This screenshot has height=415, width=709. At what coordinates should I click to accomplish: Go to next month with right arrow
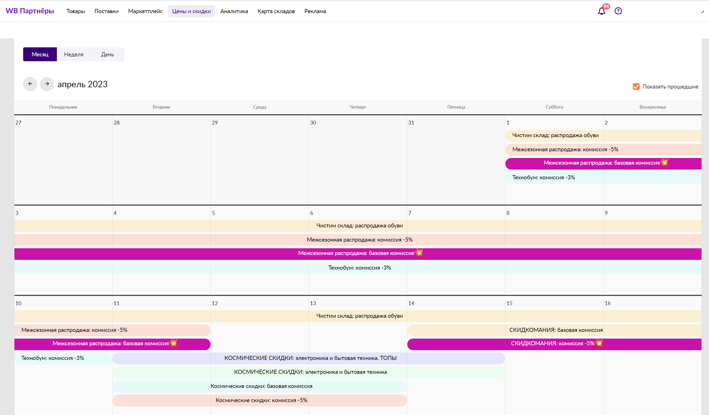click(x=47, y=84)
